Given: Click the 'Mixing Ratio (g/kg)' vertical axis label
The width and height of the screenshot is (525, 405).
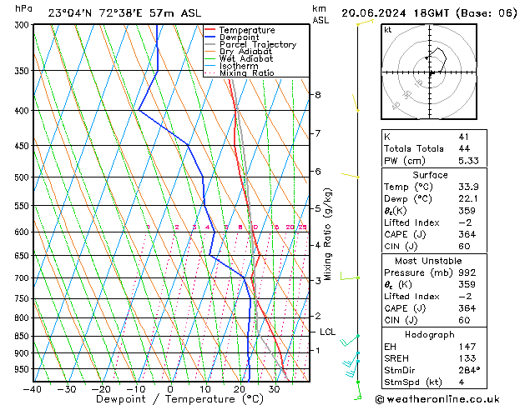Looking at the screenshot, I should tap(328, 234).
